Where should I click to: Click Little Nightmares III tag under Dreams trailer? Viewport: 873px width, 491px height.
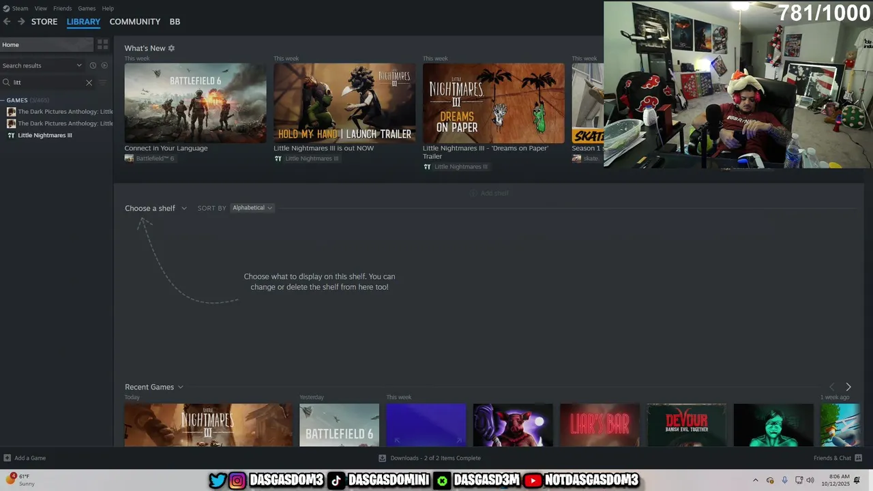[x=456, y=166]
